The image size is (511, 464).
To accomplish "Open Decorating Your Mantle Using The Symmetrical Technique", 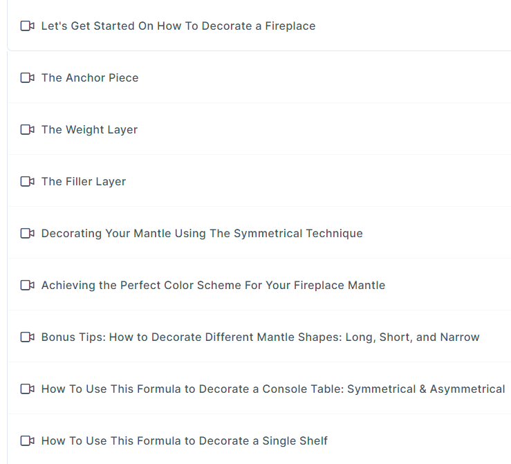I will pyautogui.click(x=202, y=234).
